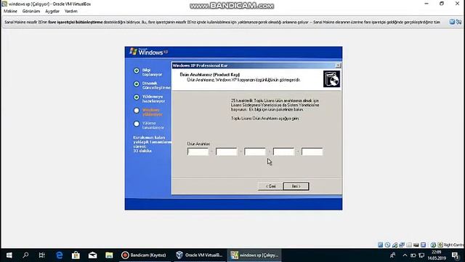465x262 pixels.
Task: Focus the third product key field
Action: point(255,151)
